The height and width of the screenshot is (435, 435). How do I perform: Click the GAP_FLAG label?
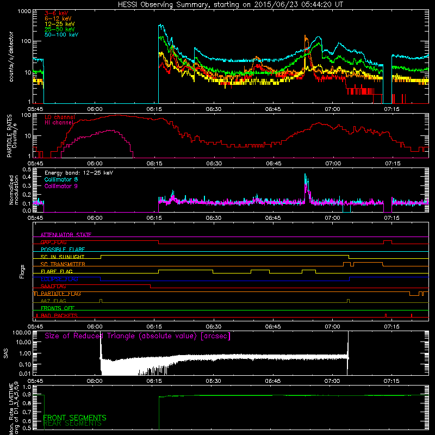pyautogui.click(x=53, y=242)
